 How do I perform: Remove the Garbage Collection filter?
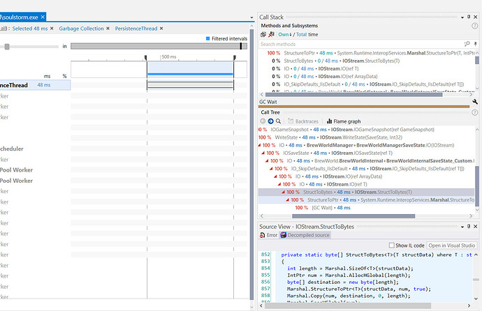pyautogui.click(x=109, y=29)
